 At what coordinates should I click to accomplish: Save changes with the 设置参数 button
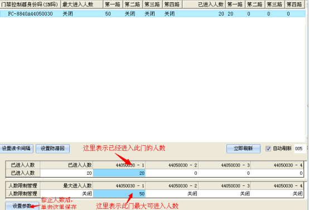22,206
